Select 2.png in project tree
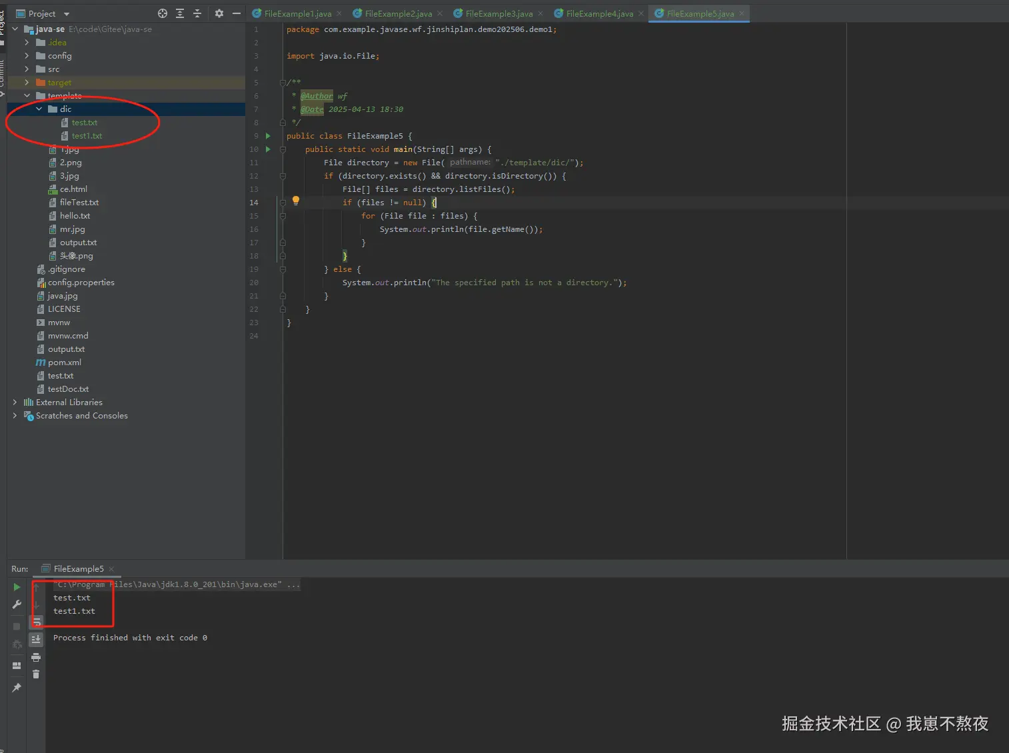Screen dimensions: 1009x753 pyautogui.click(x=71, y=163)
